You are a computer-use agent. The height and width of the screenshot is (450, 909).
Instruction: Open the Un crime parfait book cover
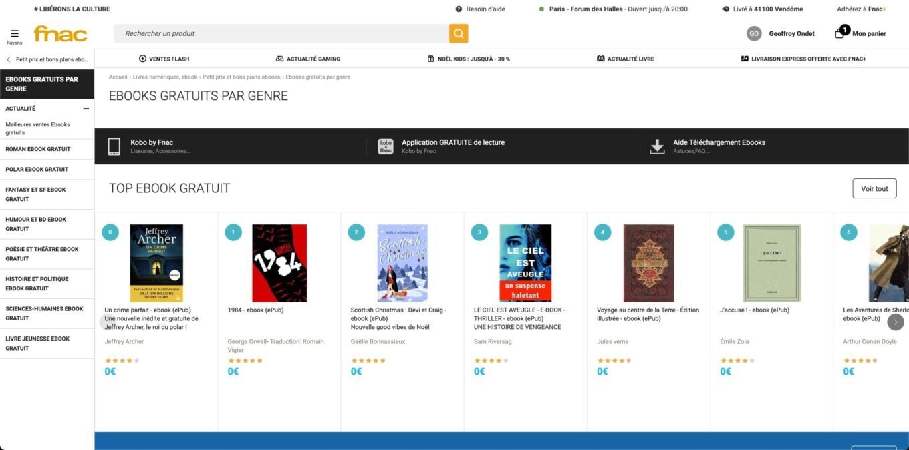(156, 263)
